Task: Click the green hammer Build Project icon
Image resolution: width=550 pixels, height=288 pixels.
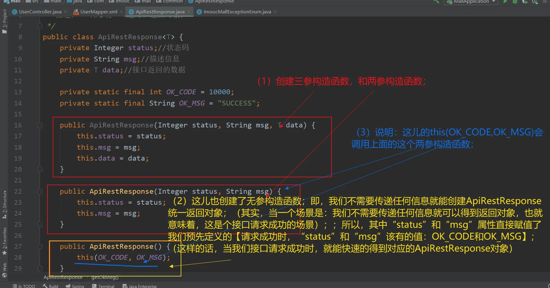Action: click(x=436, y=2)
